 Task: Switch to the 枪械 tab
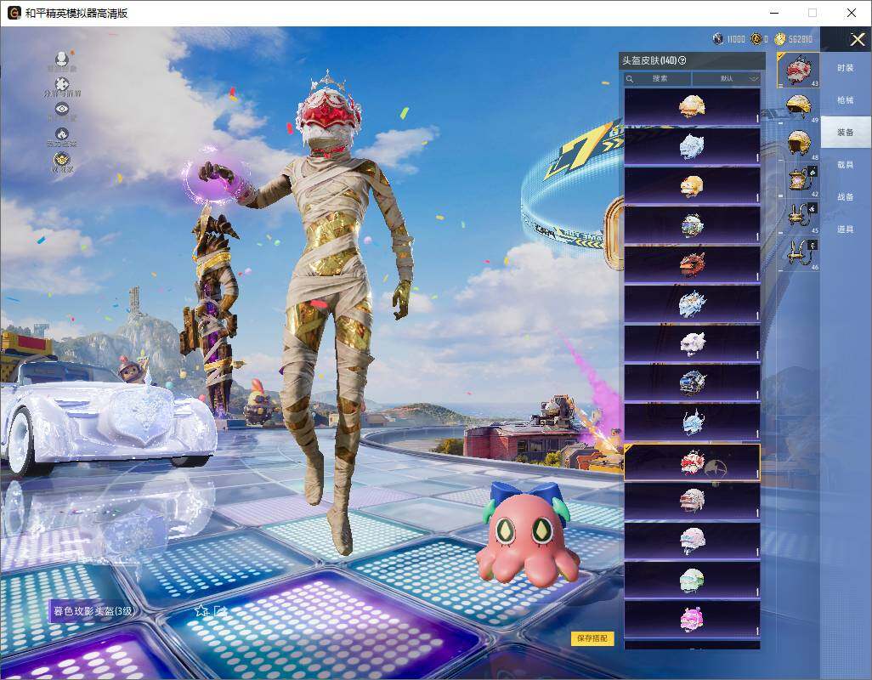[846, 100]
